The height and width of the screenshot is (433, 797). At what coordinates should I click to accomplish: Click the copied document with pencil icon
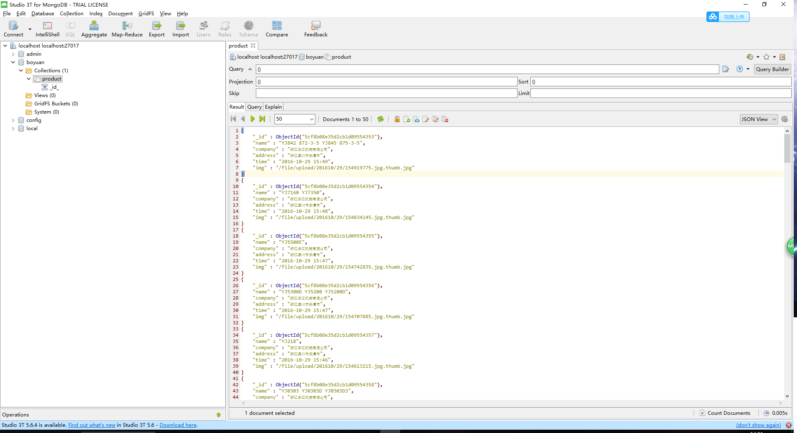point(435,119)
